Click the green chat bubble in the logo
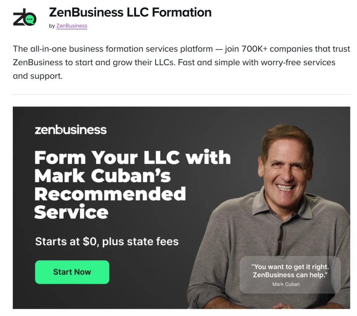 [x=30, y=20]
